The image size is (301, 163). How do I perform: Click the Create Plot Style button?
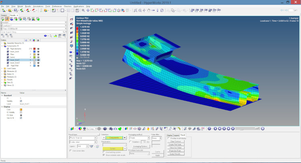tap(175, 144)
